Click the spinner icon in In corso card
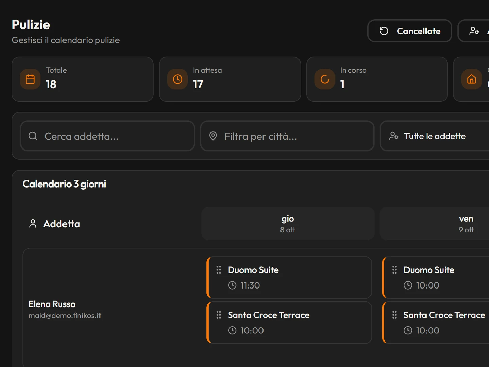 (x=325, y=79)
